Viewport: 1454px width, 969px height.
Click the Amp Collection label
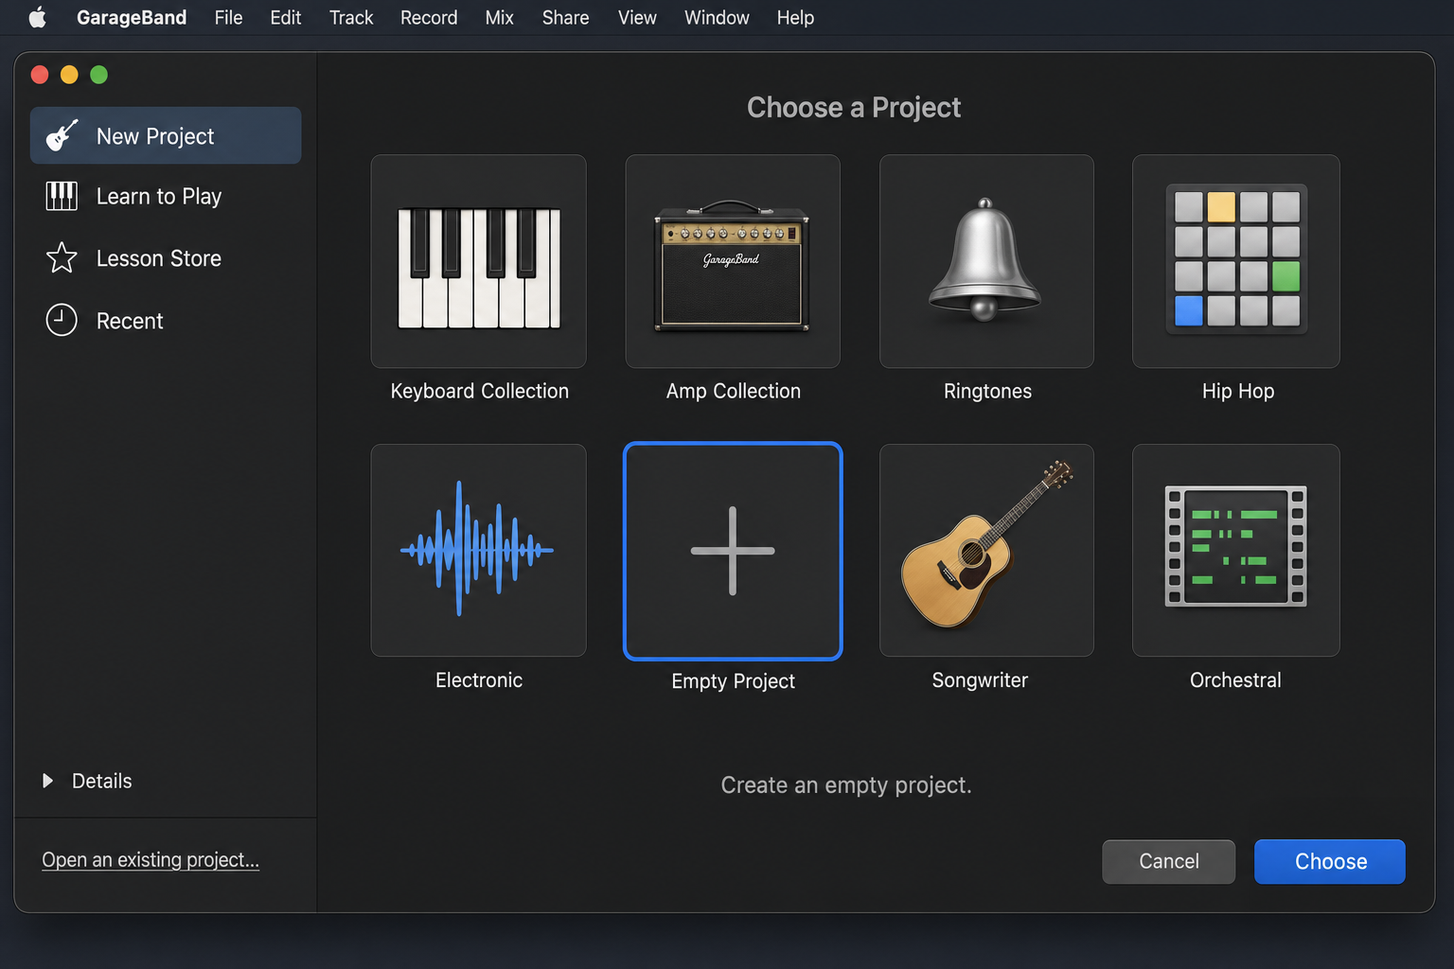734,391
